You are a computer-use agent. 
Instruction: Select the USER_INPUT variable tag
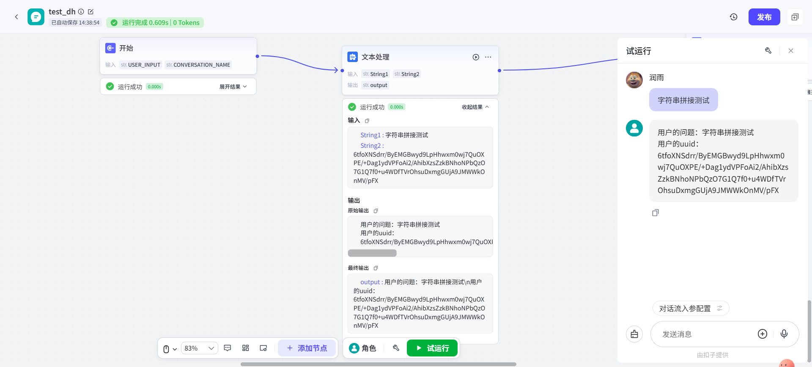140,65
